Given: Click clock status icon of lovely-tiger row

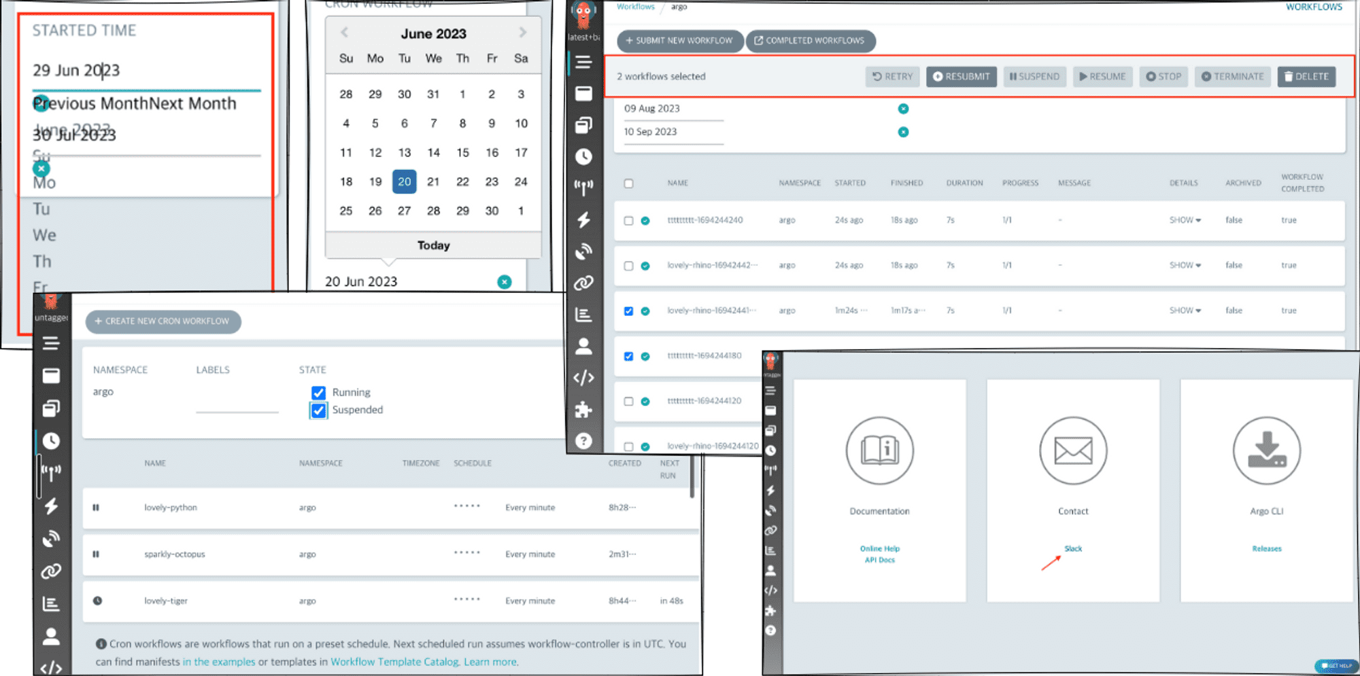Looking at the screenshot, I should pos(97,601).
